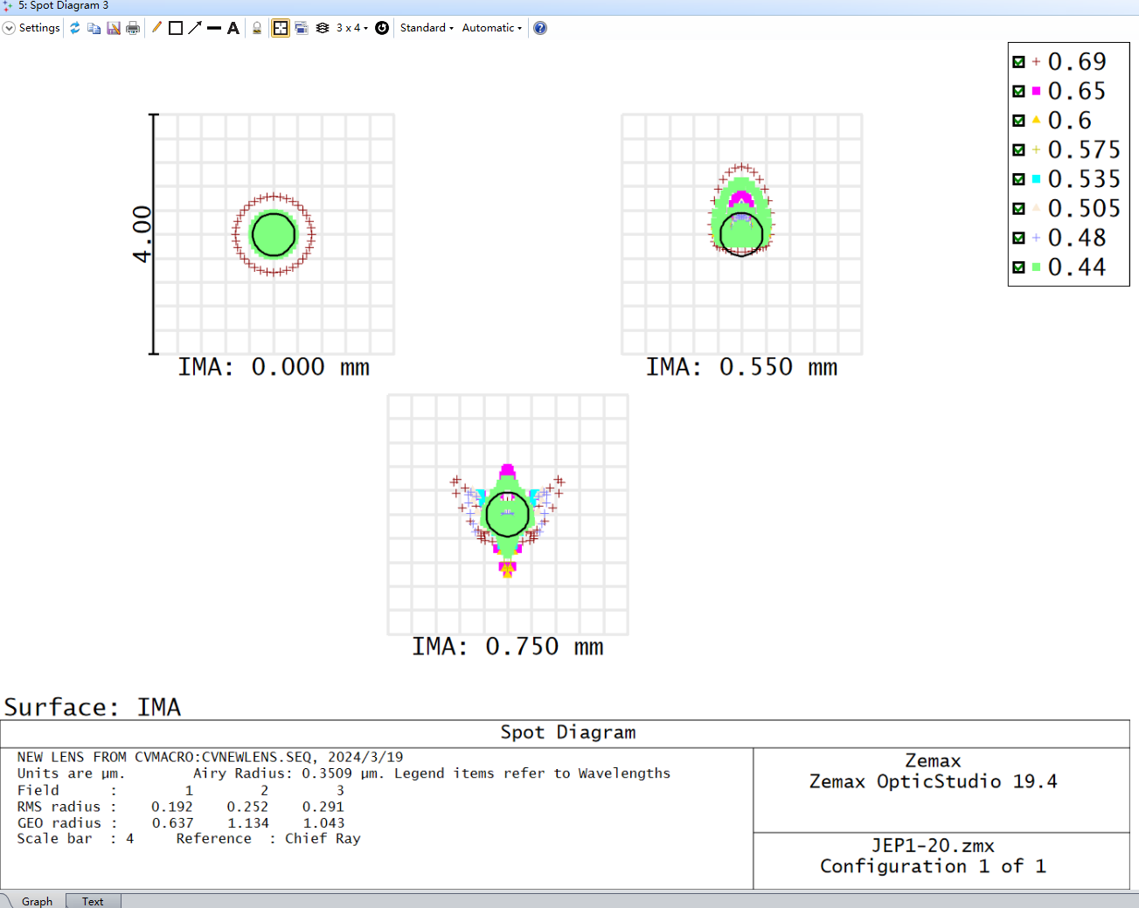Click the Save As disk icon
Viewport: 1139px width, 908px height.
tap(114, 28)
